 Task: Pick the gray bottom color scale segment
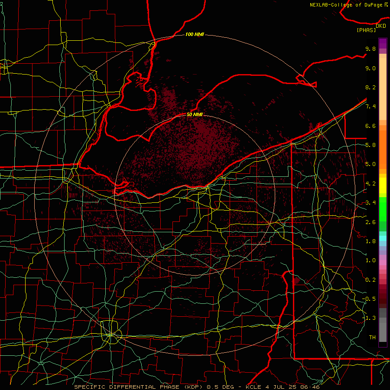point(383,332)
